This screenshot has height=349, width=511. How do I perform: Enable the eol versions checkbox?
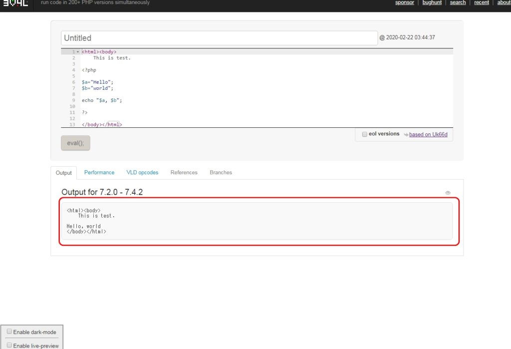pos(365,134)
